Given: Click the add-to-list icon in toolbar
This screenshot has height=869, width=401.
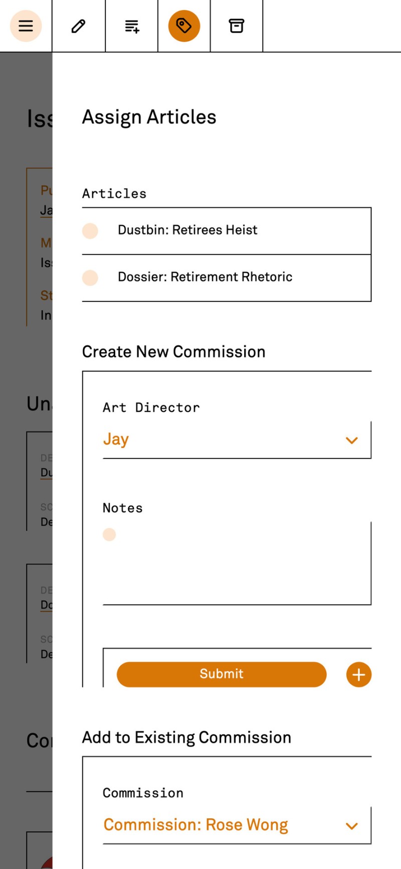Looking at the screenshot, I should click(132, 26).
